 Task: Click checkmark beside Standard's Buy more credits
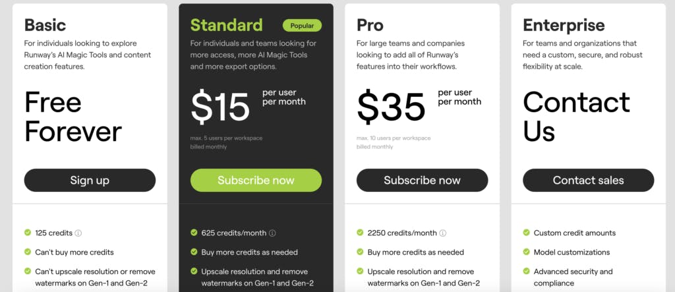click(194, 252)
